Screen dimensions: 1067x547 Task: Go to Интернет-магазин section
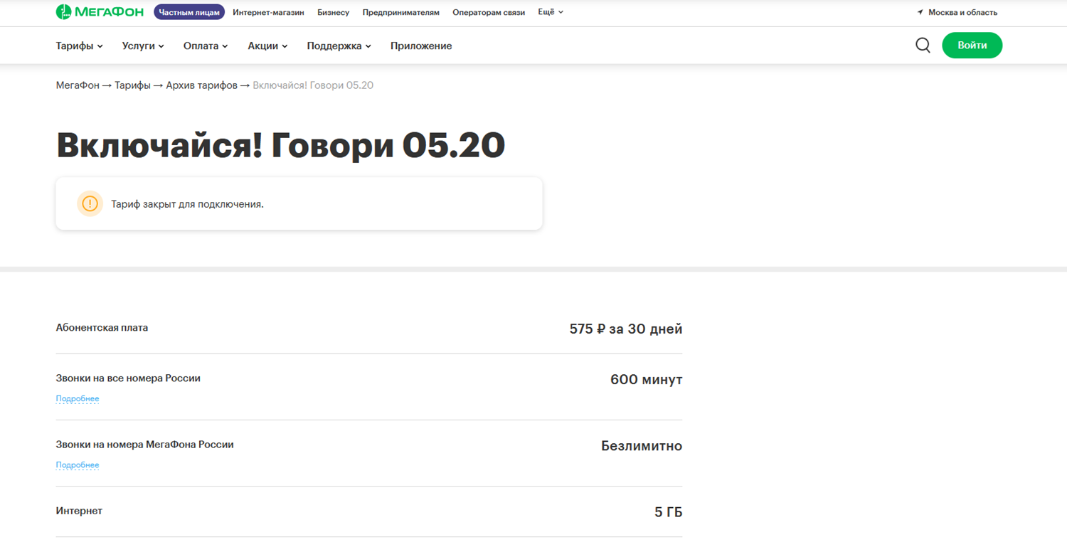point(268,12)
